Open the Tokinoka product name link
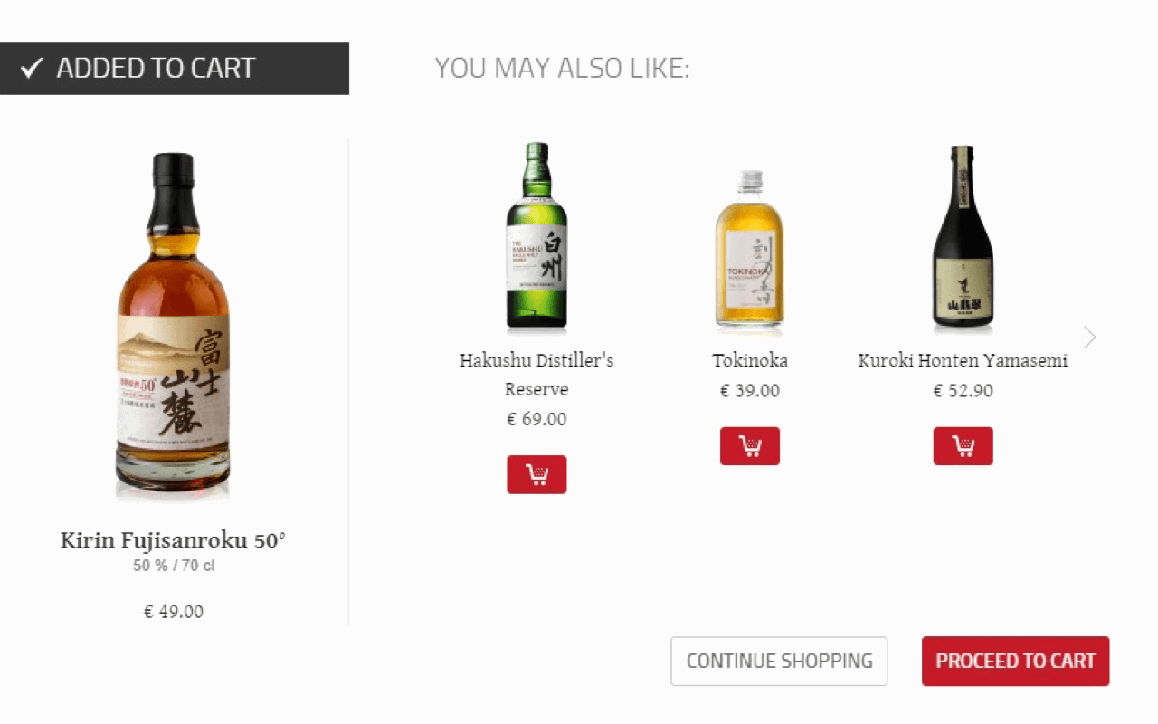This screenshot has height=724, width=1158. pos(749,360)
